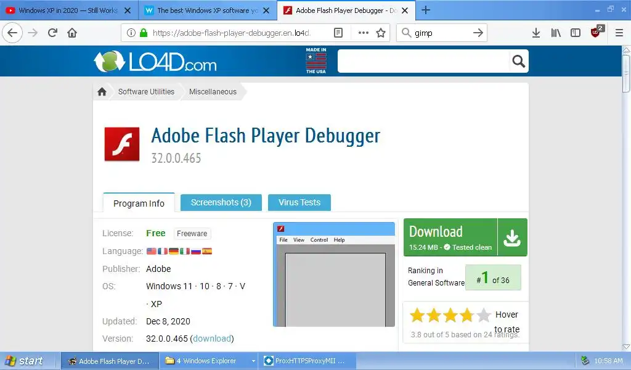631x370 pixels.
Task: Close the Windows XP in 2020 tab
Action: [128, 10]
